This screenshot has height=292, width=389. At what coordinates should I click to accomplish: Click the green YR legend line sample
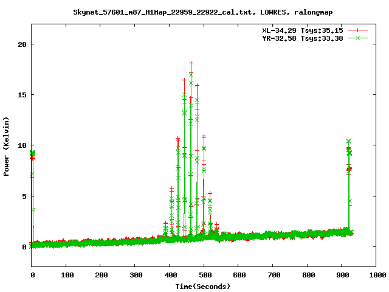357,38
